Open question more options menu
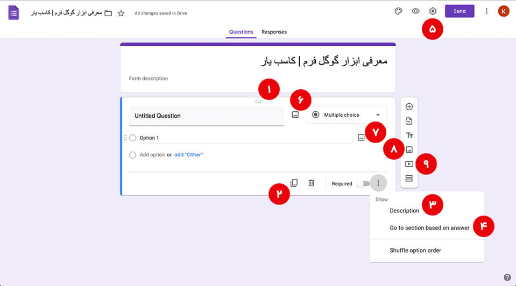The height and width of the screenshot is (286, 516). pos(378,183)
